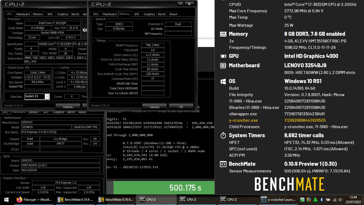Select SPD tab in CPU-Z CPU window
This screenshot has width=364, height=205.
[50, 14]
